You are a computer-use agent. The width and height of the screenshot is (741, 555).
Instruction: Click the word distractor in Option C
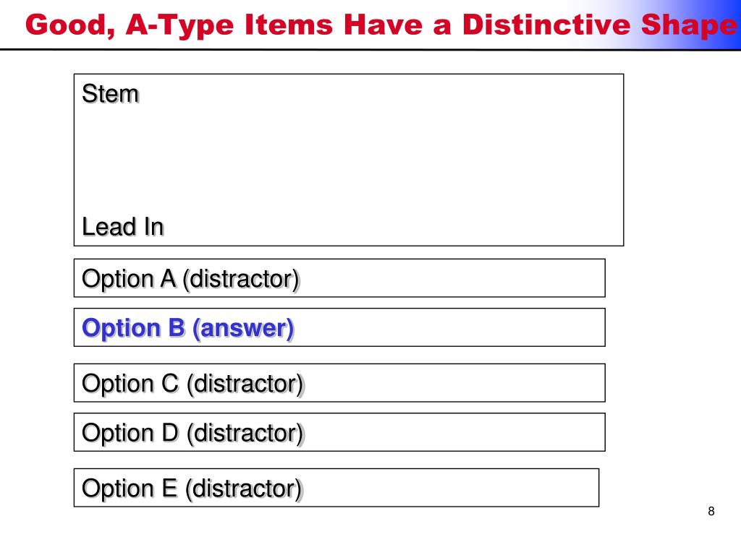point(245,384)
